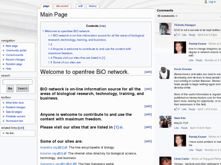
Task: Click timestamp April 1 at 6:41pm
Action: pos(207,109)
